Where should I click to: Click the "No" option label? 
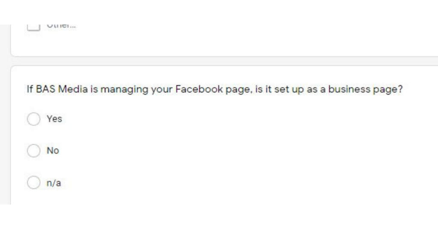[x=53, y=151]
